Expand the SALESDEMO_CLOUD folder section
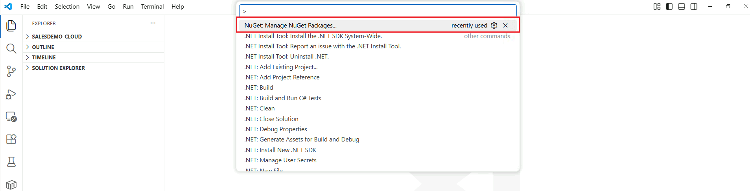This screenshot has width=750, height=191. click(x=57, y=37)
